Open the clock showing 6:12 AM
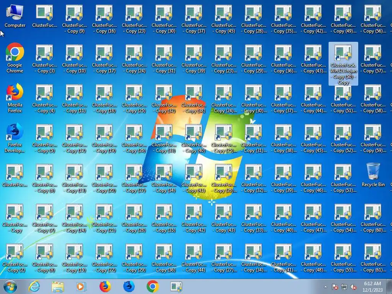Screen dimensions: 392x294 pos(373,287)
